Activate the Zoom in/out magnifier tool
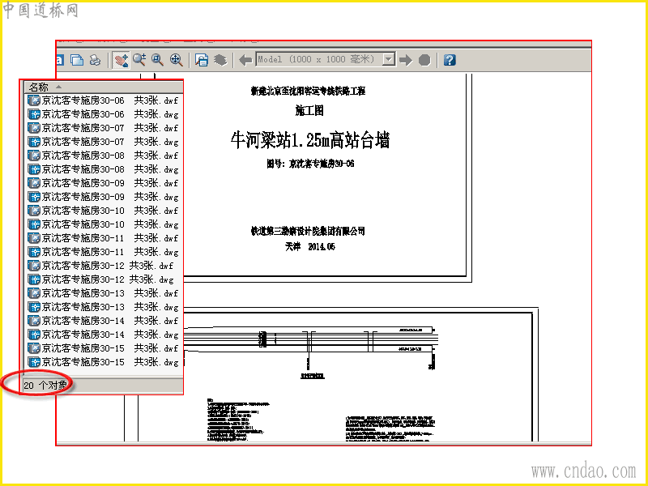Viewport: 648px width, 486px height. click(x=139, y=60)
